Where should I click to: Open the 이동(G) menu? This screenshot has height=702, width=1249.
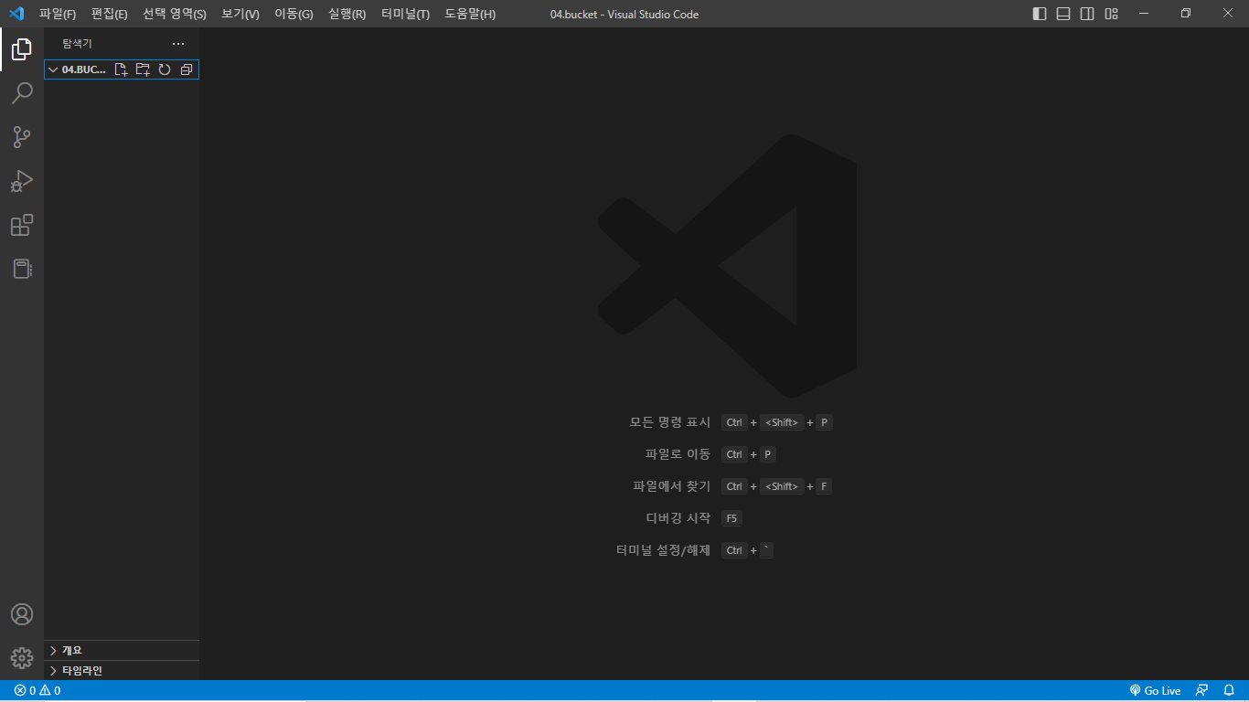294,14
